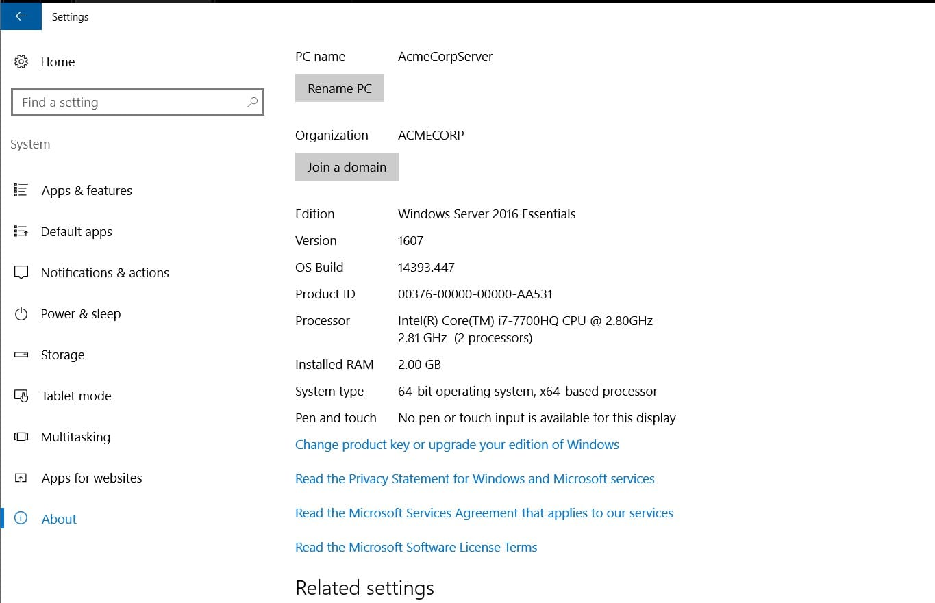Click the Find a setting search box
This screenshot has width=935, height=603.
coord(138,102)
